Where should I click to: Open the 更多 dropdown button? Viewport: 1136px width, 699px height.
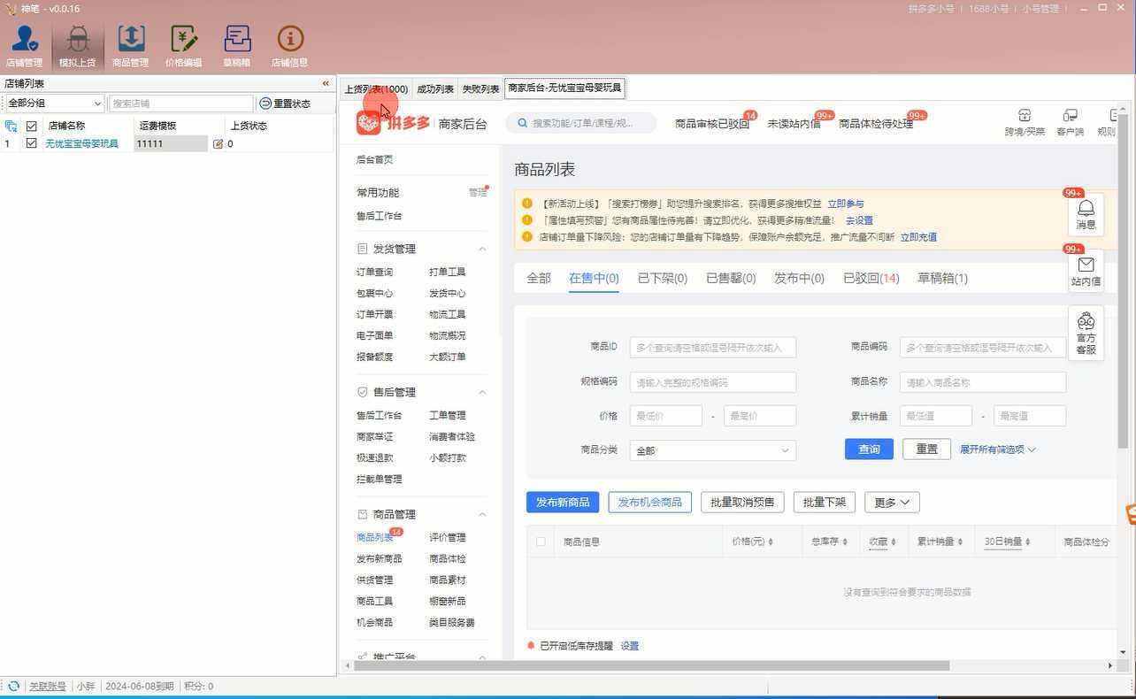click(892, 503)
